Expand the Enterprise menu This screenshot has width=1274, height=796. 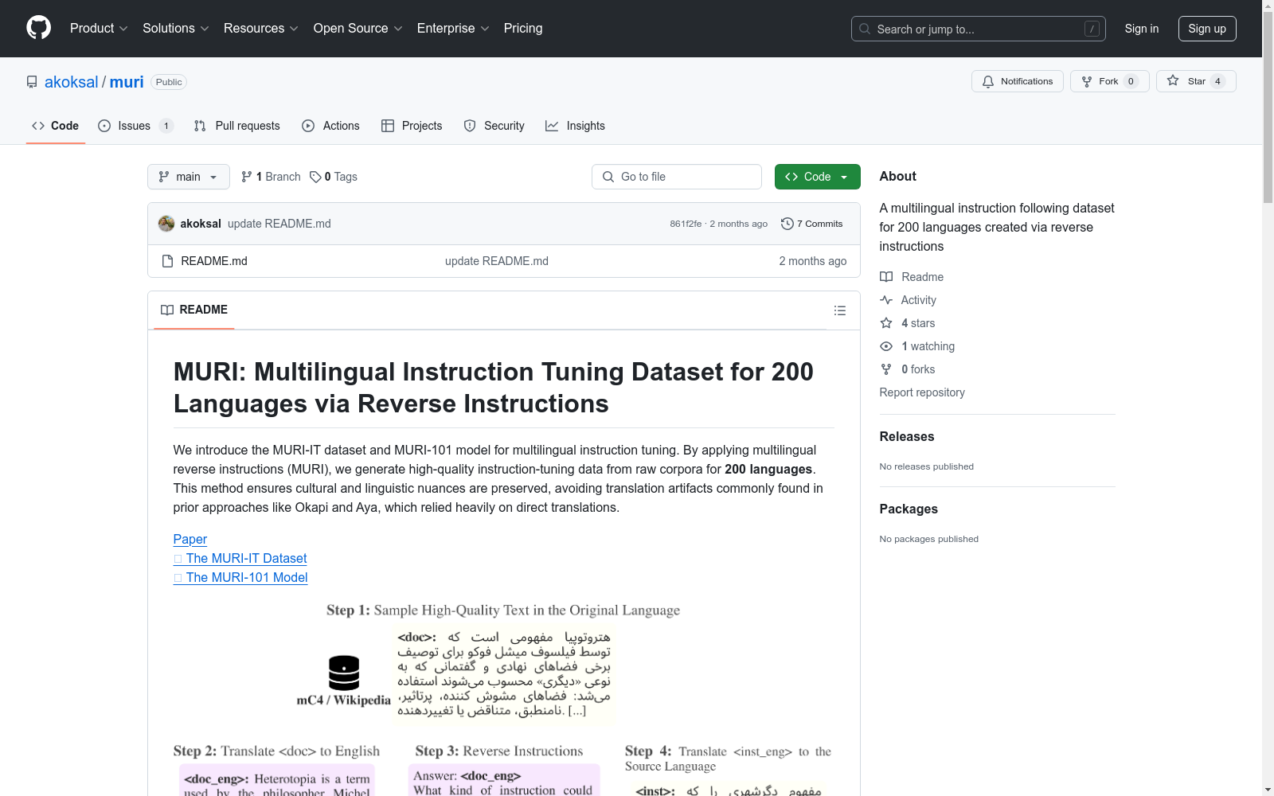453,29
